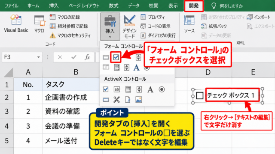Viewport: 275px width, 154px height.
Task: Select the 開発 developer tab
Action: [x=194, y=6]
